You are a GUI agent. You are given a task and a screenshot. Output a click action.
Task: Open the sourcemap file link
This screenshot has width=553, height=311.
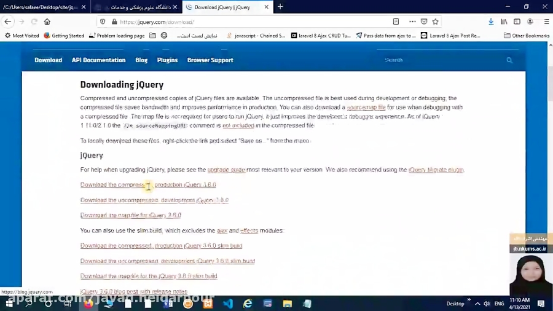tap(366, 107)
